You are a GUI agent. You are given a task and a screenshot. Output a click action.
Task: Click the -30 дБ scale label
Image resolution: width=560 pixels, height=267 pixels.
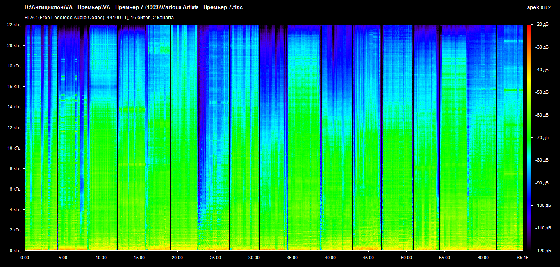pos(542,47)
